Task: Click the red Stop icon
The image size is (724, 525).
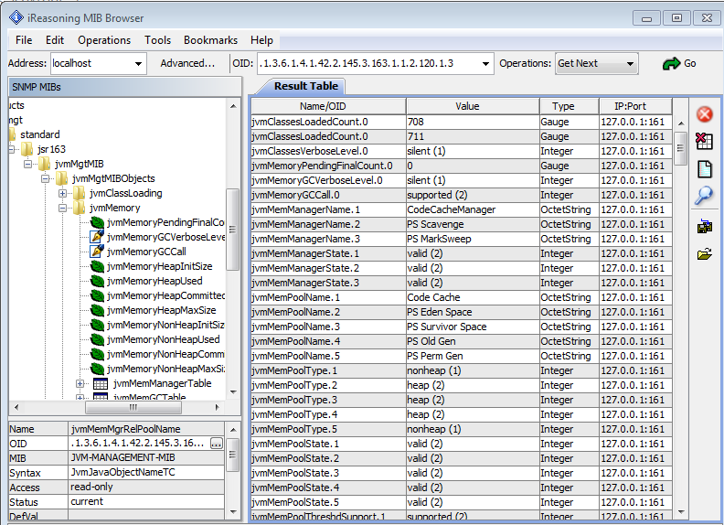Action: point(704,114)
